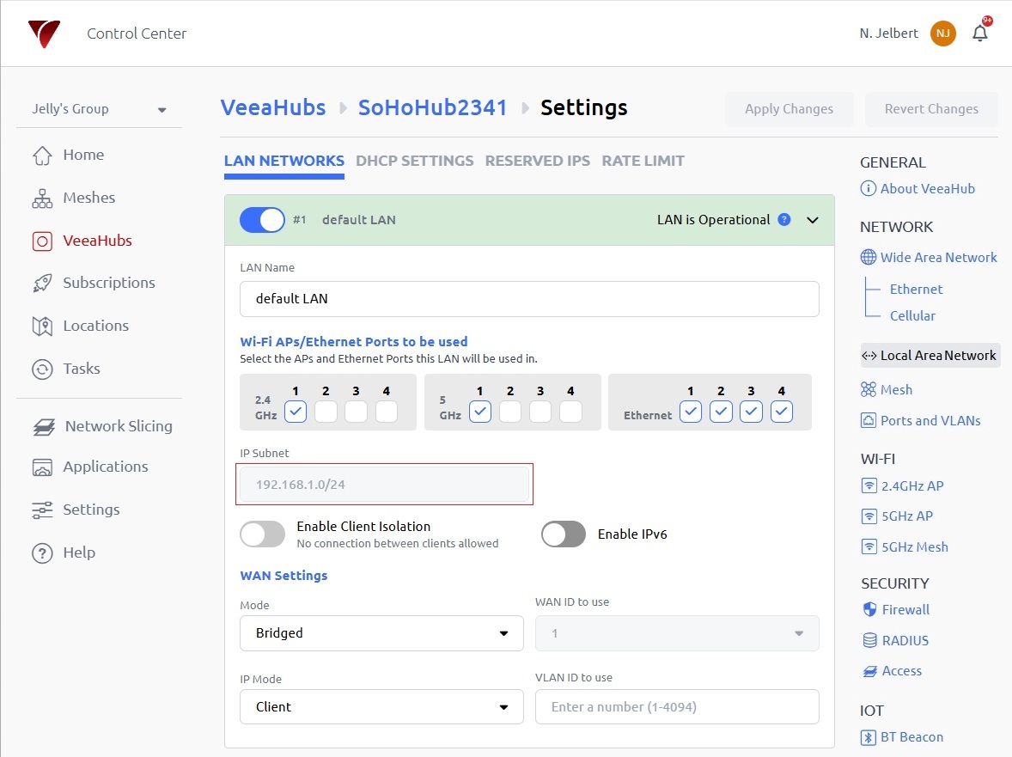Open the notifications bell
This screenshot has height=757, width=1012.
tap(979, 33)
